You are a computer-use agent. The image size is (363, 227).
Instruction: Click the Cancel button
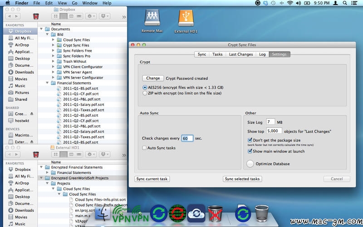[x=337, y=179]
